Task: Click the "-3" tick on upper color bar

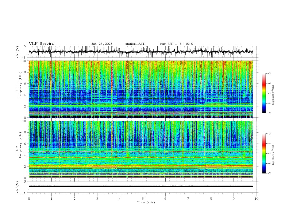Action: (x=269, y=73)
